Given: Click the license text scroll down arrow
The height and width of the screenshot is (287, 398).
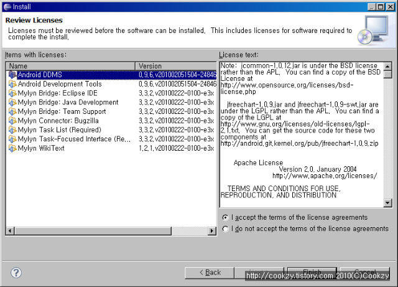Looking at the screenshot, I should click(x=387, y=203).
